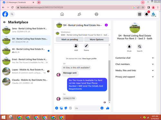Open the Claudia Mobile AL conversation
Screen dimensions: 161x120
(x=26, y=82)
